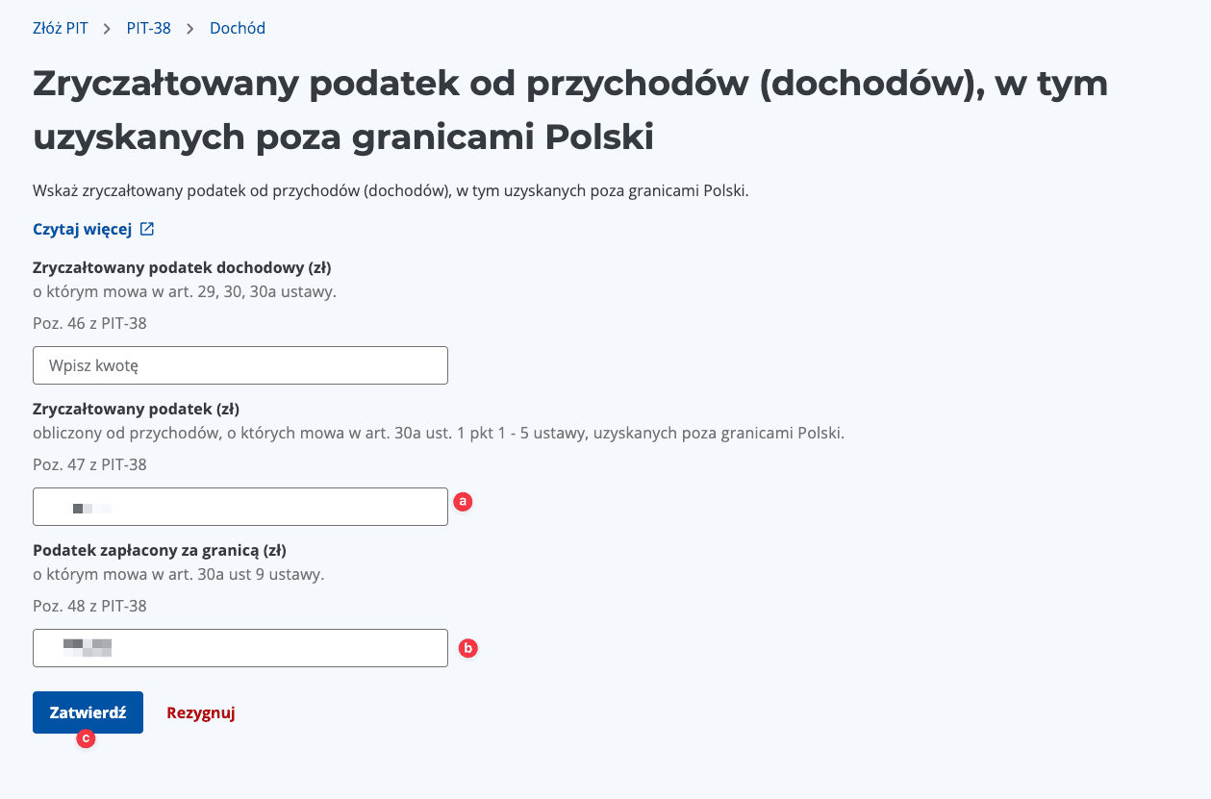This screenshot has width=1211, height=799.
Task: Click the red annotation badge labeled a
Action: tap(463, 501)
